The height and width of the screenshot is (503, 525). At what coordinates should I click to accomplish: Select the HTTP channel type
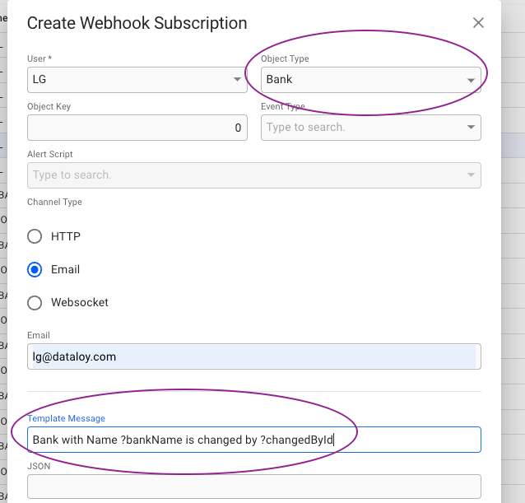tap(35, 236)
